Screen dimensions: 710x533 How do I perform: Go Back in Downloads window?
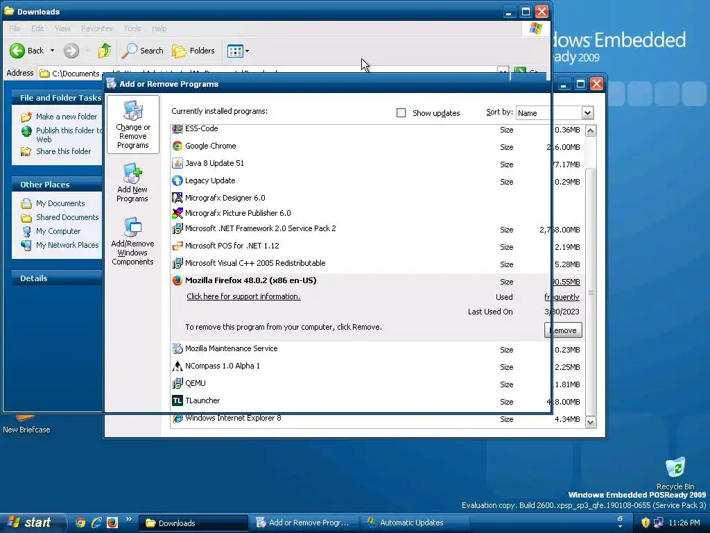[27, 50]
